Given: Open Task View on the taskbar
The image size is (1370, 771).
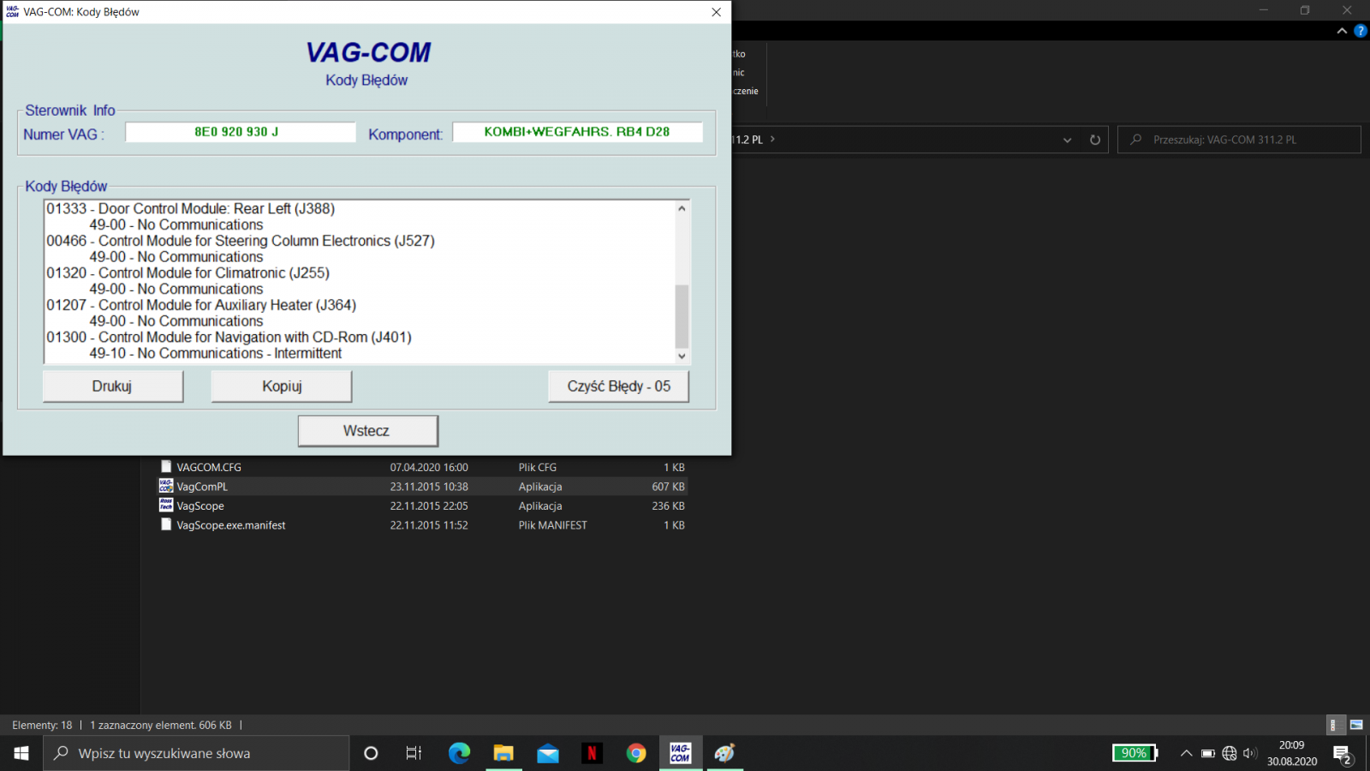Looking at the screenshot, I should (414, 753).
